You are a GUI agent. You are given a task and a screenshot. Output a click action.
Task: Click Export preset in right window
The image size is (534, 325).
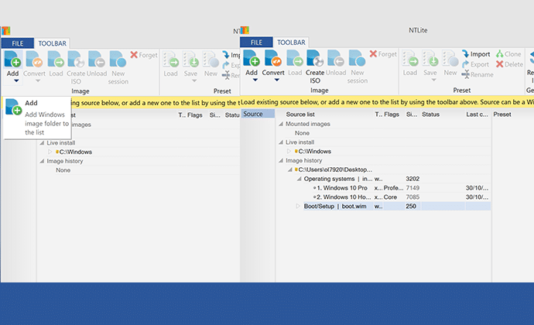coord(475,64)
